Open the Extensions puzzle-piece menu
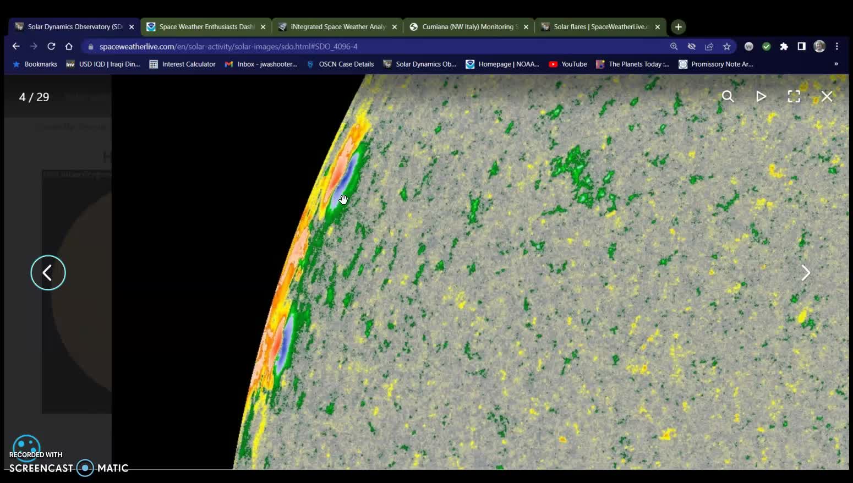 [x=784, y=47]
